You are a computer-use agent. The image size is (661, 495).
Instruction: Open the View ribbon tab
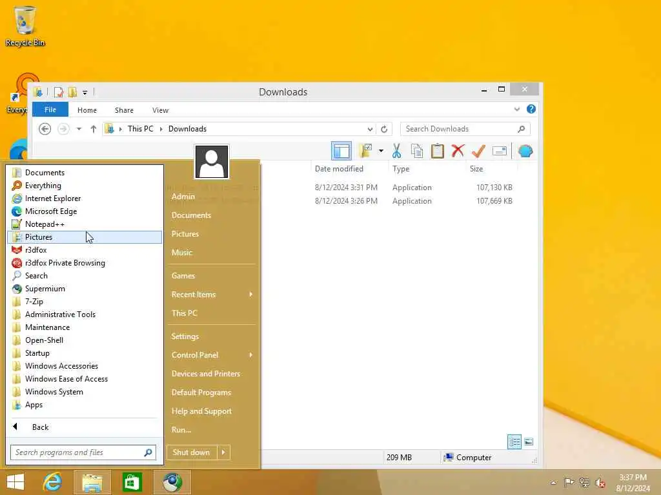click(x=160, y=110)
